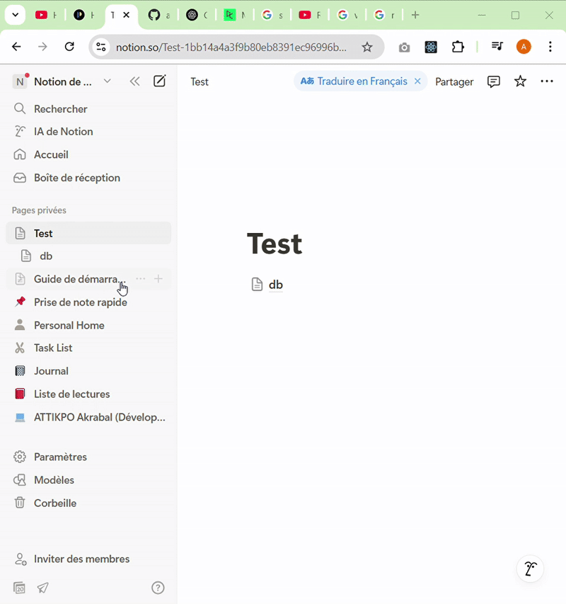Open Boîte de réception inbox
566x604 pixels.
point(88,178)
